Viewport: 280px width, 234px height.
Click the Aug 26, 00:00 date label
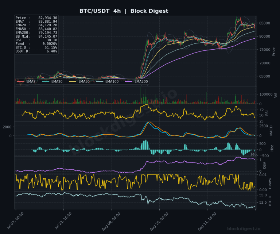(x=159, y=222)
